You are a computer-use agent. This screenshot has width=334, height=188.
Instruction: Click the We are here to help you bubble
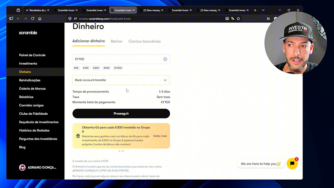coord(261,164)
